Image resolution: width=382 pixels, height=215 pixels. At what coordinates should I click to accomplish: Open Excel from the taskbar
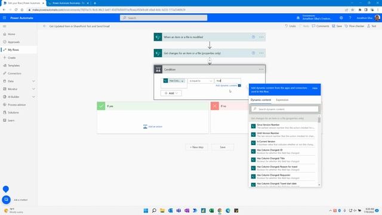pyautogui.click(x=211, y=211)
